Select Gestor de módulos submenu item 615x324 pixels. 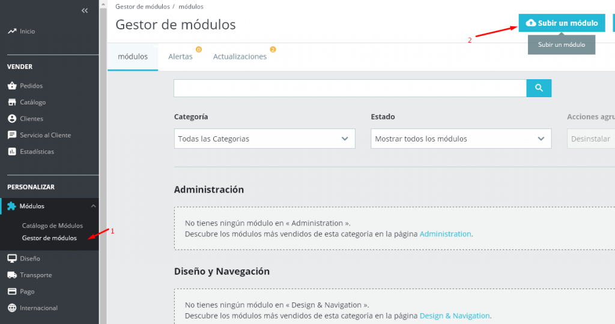(49, 238)
